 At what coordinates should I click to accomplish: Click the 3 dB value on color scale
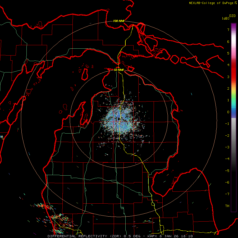point(228,77)
